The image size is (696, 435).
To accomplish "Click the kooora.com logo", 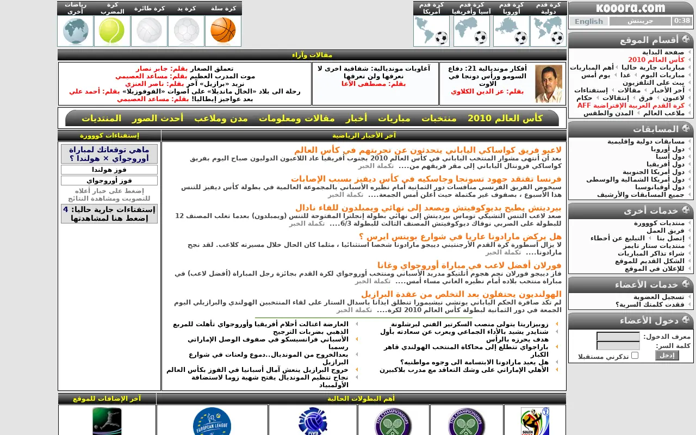I will pos(631,8).
